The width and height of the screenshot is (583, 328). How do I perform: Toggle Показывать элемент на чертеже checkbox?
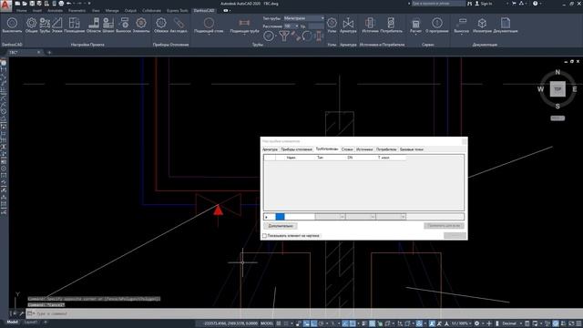click(265, 236)
